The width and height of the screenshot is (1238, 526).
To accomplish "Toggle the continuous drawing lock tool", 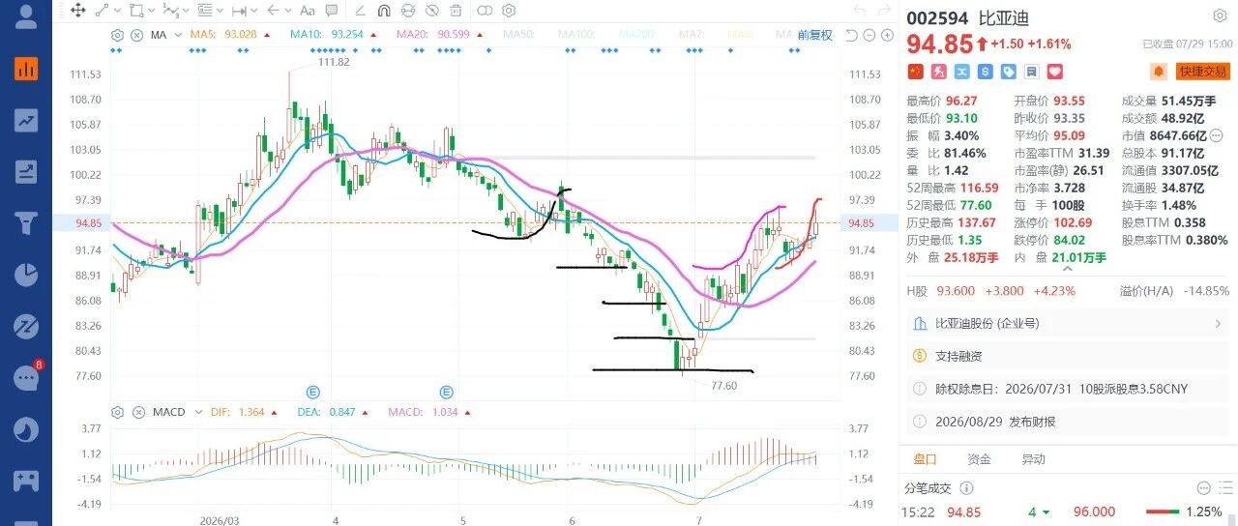I will [407, 12].
